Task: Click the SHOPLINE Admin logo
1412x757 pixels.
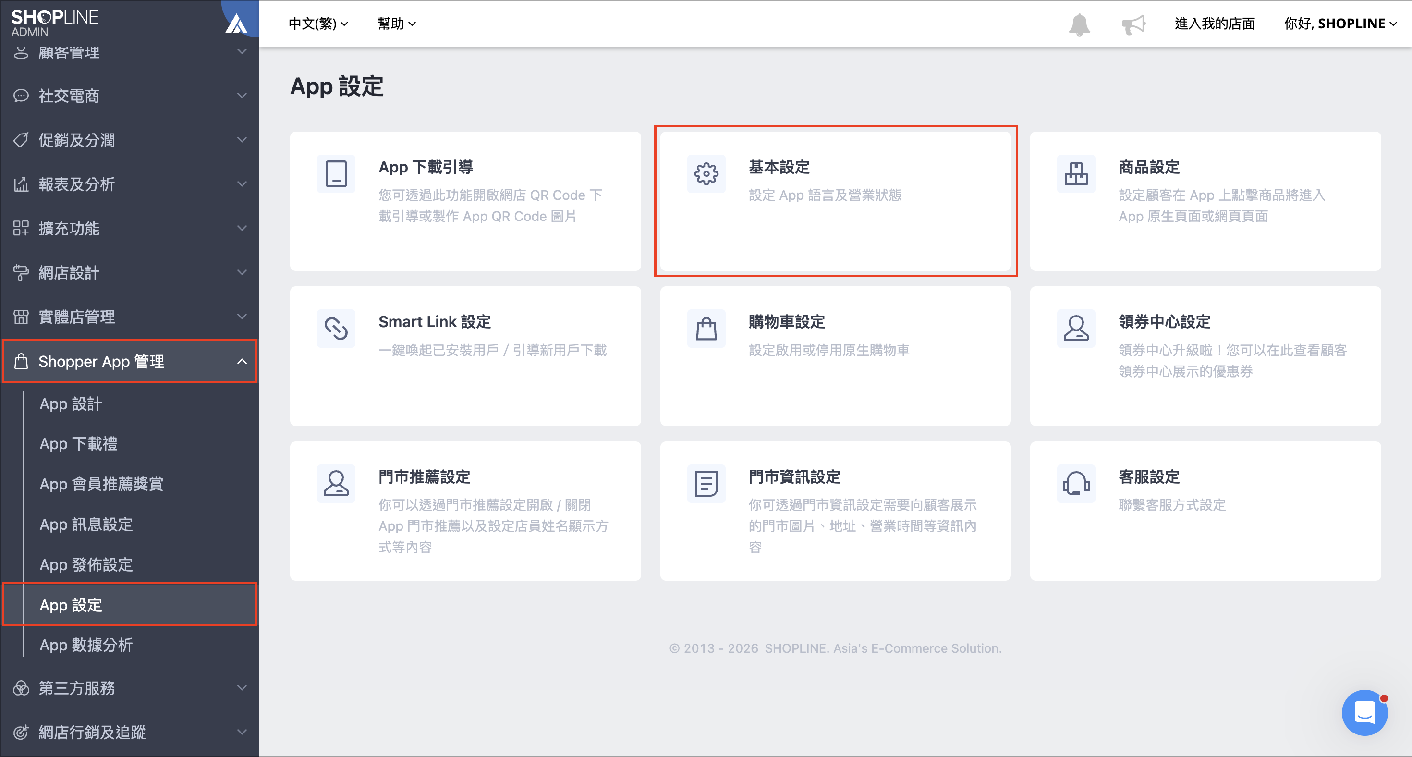Action: pos(54,23)
